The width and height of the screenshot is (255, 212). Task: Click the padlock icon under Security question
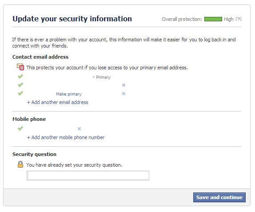pos(20,164)
